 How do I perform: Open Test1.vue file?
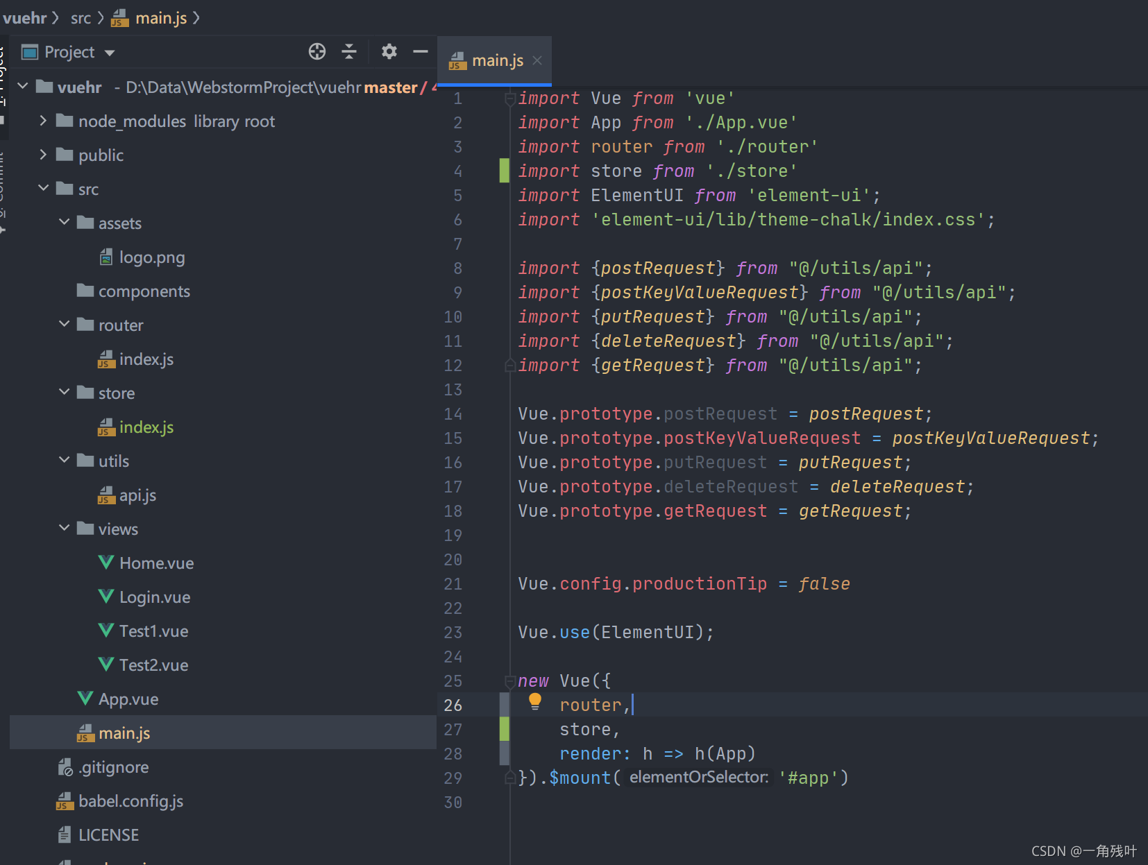tap(153, 631)
